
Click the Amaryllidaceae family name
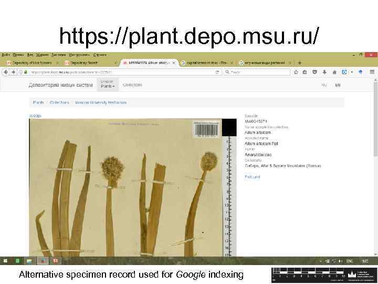pyautogui.click(x=258, y=155)
